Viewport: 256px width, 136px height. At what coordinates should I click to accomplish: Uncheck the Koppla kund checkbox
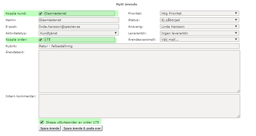click(x=41, y=14)
